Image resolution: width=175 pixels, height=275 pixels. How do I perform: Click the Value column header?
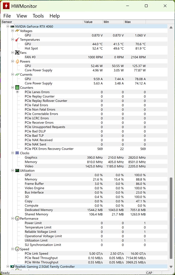coord(92,22)
